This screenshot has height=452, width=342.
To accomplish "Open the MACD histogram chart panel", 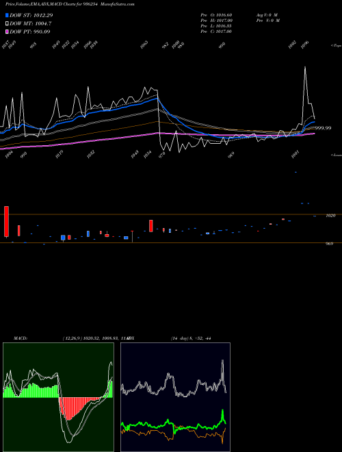I will coord(58,397).
